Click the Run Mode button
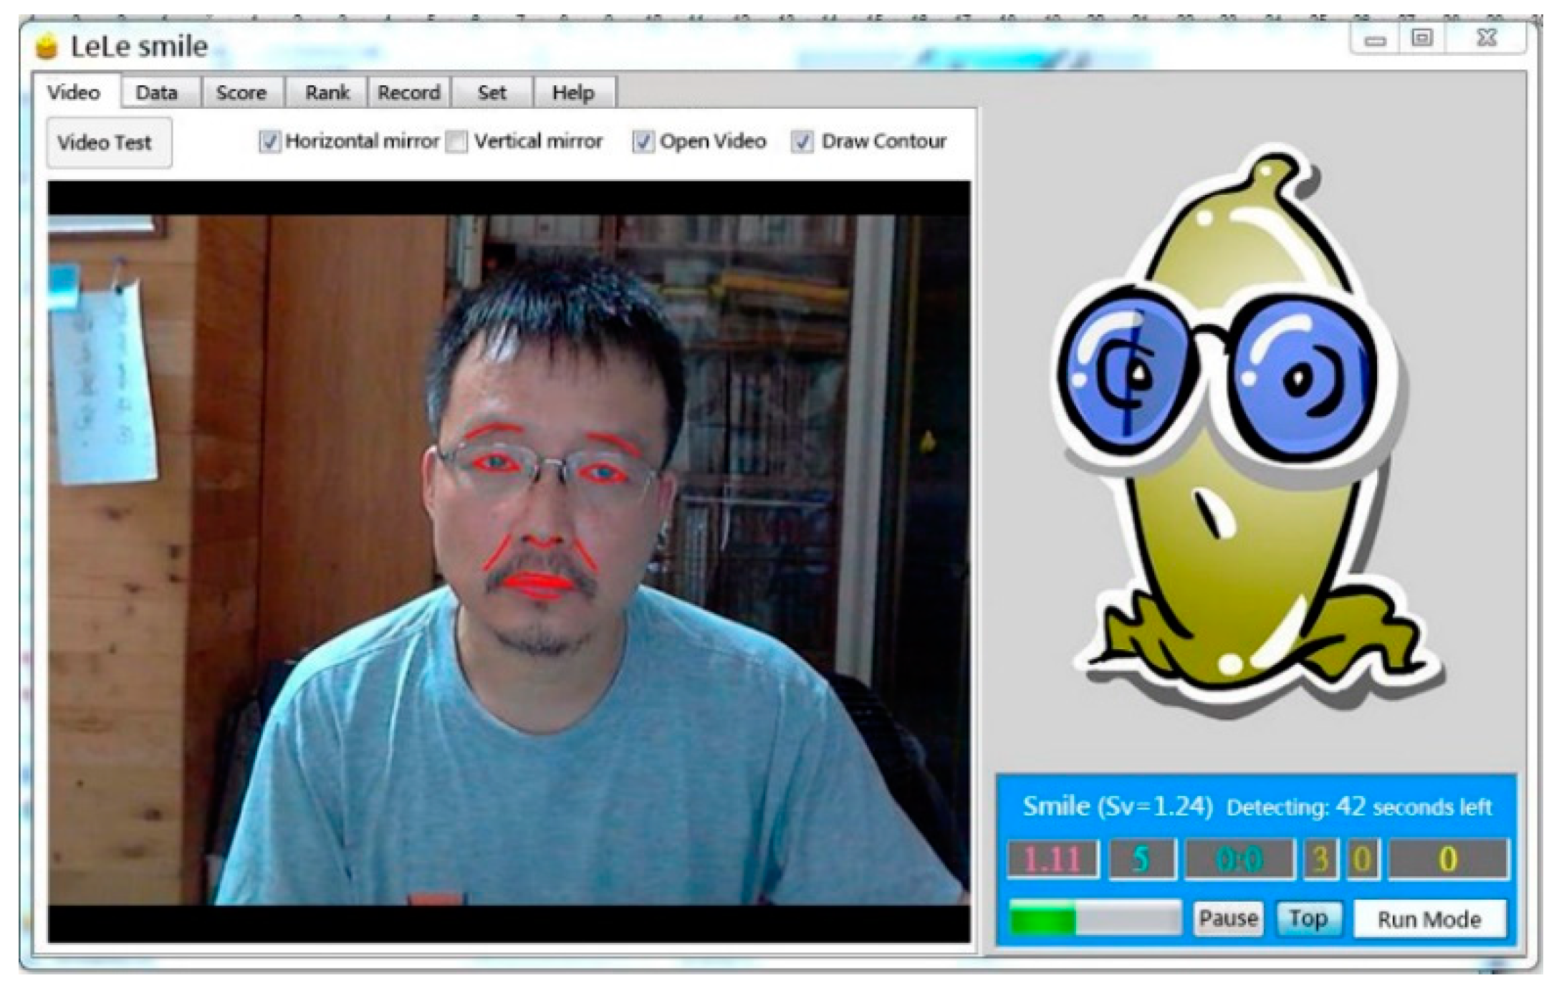The image size is (1559, 988). [x=1429, y=919]
